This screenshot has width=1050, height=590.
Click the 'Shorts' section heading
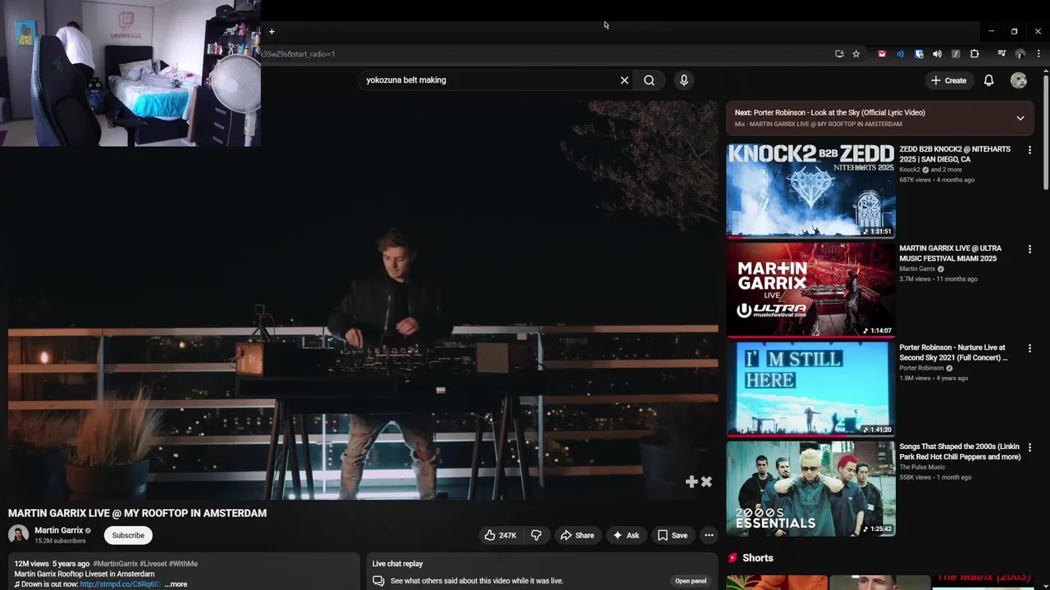tap(758, 558)
